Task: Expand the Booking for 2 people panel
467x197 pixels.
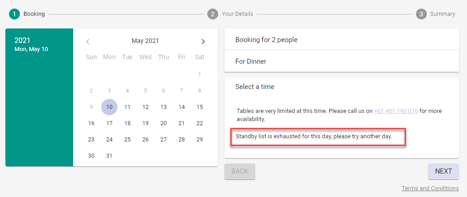Action: [341, 40]
